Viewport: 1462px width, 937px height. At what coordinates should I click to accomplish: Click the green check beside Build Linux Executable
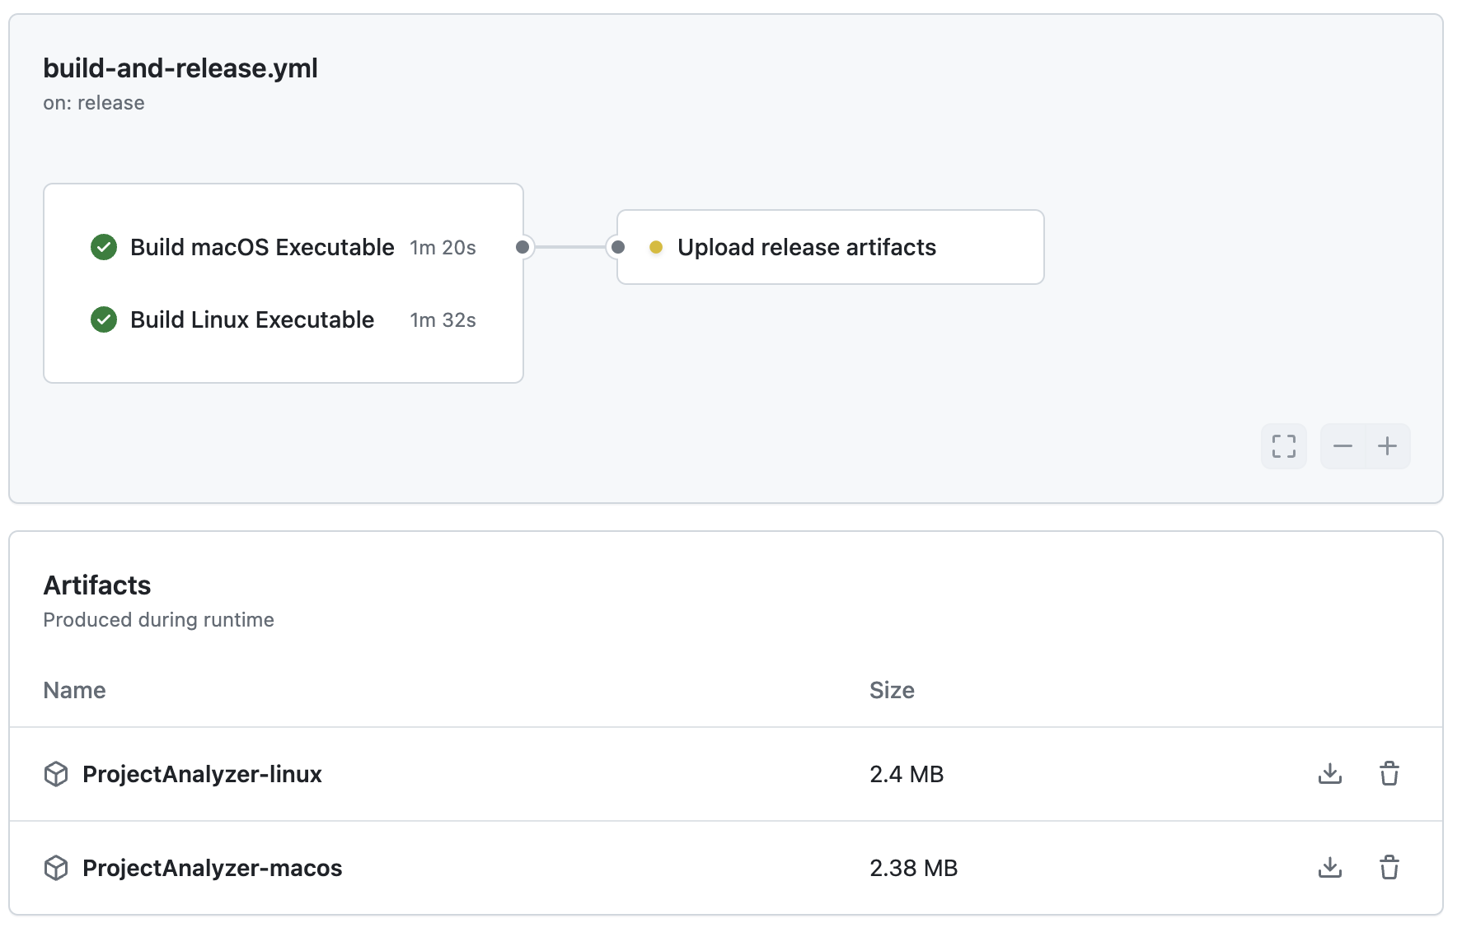[104, 319]
